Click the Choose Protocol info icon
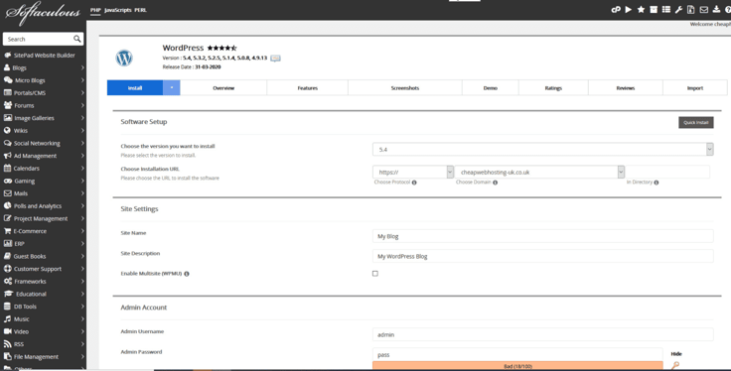The image size is (731, 371). click(x=414, y=183)
